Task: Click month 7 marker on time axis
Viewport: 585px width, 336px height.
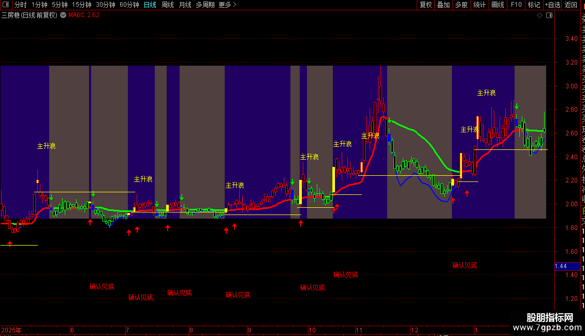Action: point(127,330)
